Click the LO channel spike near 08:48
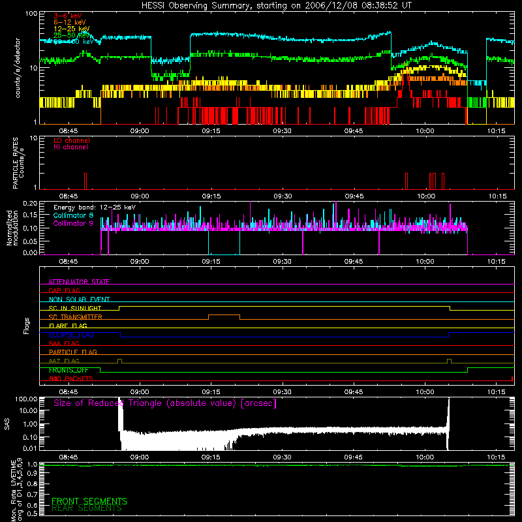The image size is (522, 522). 85,181
